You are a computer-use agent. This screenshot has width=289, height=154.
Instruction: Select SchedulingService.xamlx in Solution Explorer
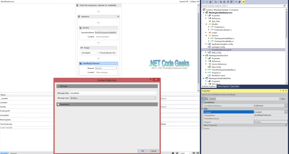coord(221,50)
